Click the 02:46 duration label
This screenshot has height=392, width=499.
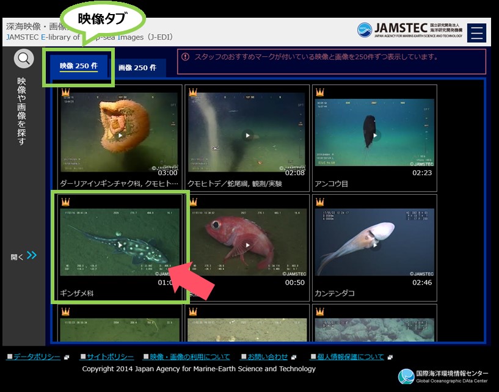(422, 282)
